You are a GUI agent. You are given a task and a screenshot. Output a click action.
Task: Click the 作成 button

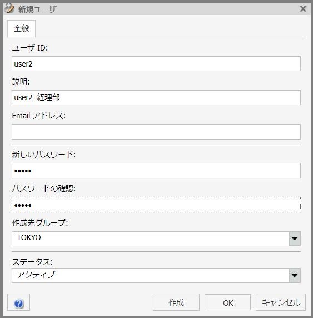coord(176,302)
